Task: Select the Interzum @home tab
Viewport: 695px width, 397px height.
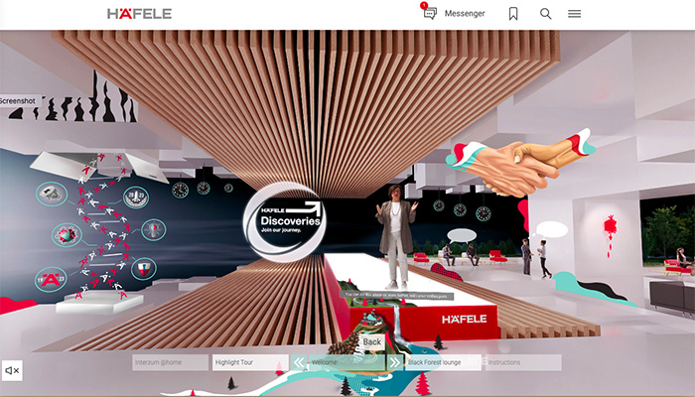Action: click(170, 362)
